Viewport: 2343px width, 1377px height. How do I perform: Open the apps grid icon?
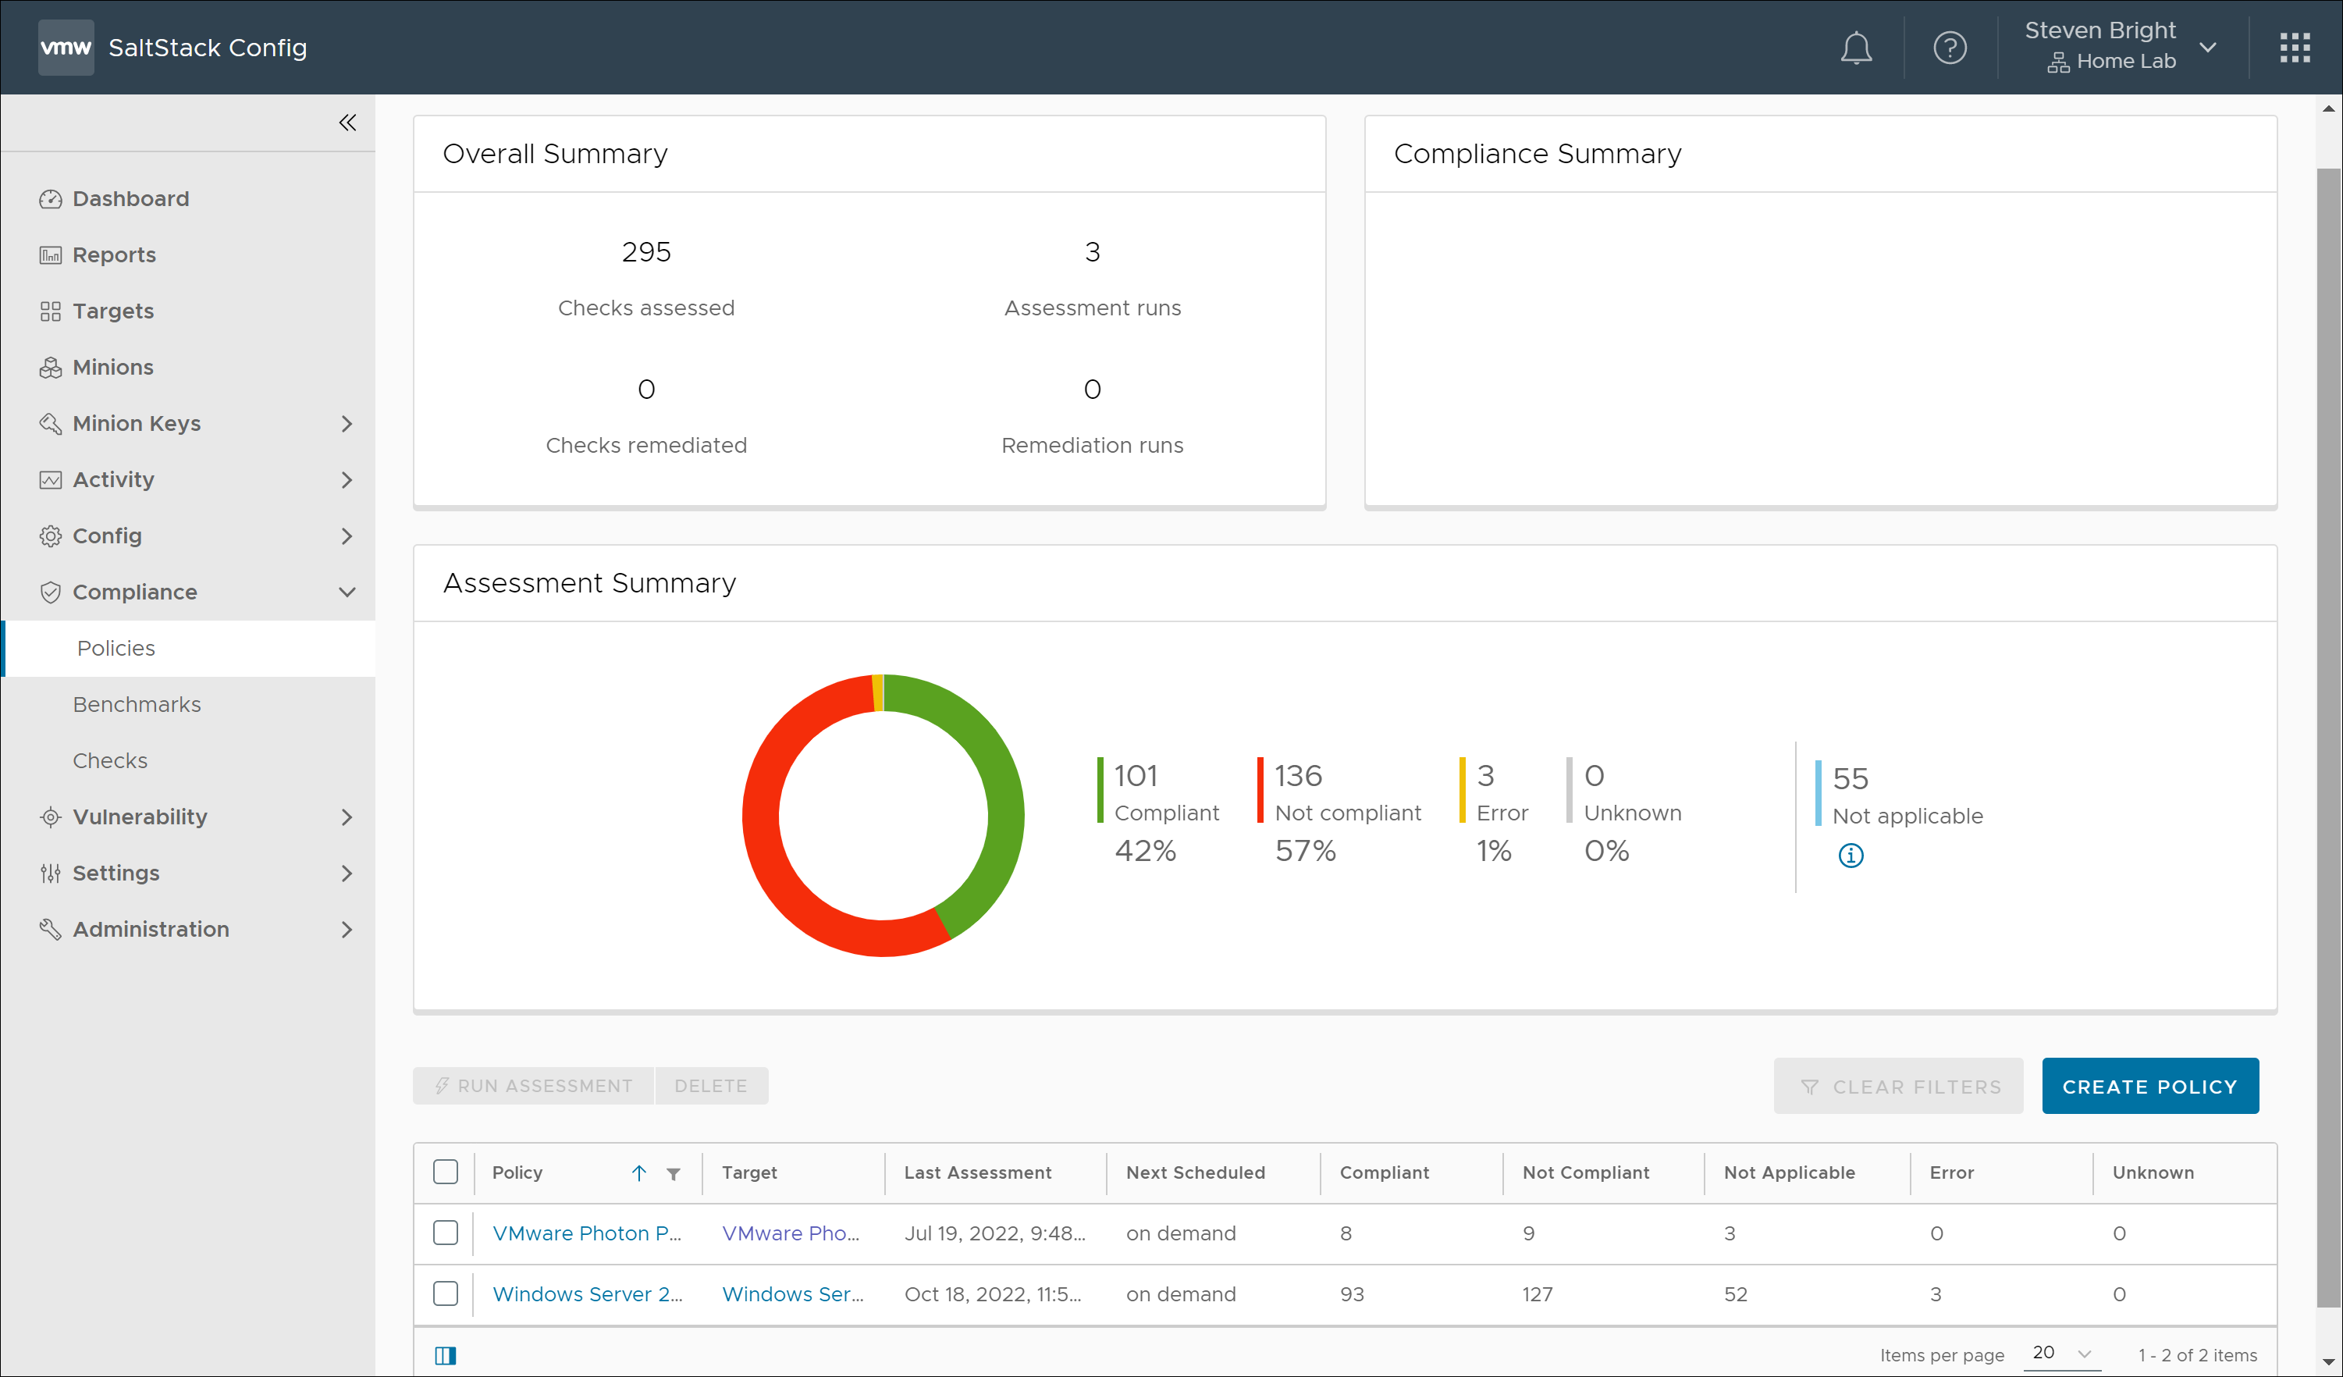tap(2295, 48)
